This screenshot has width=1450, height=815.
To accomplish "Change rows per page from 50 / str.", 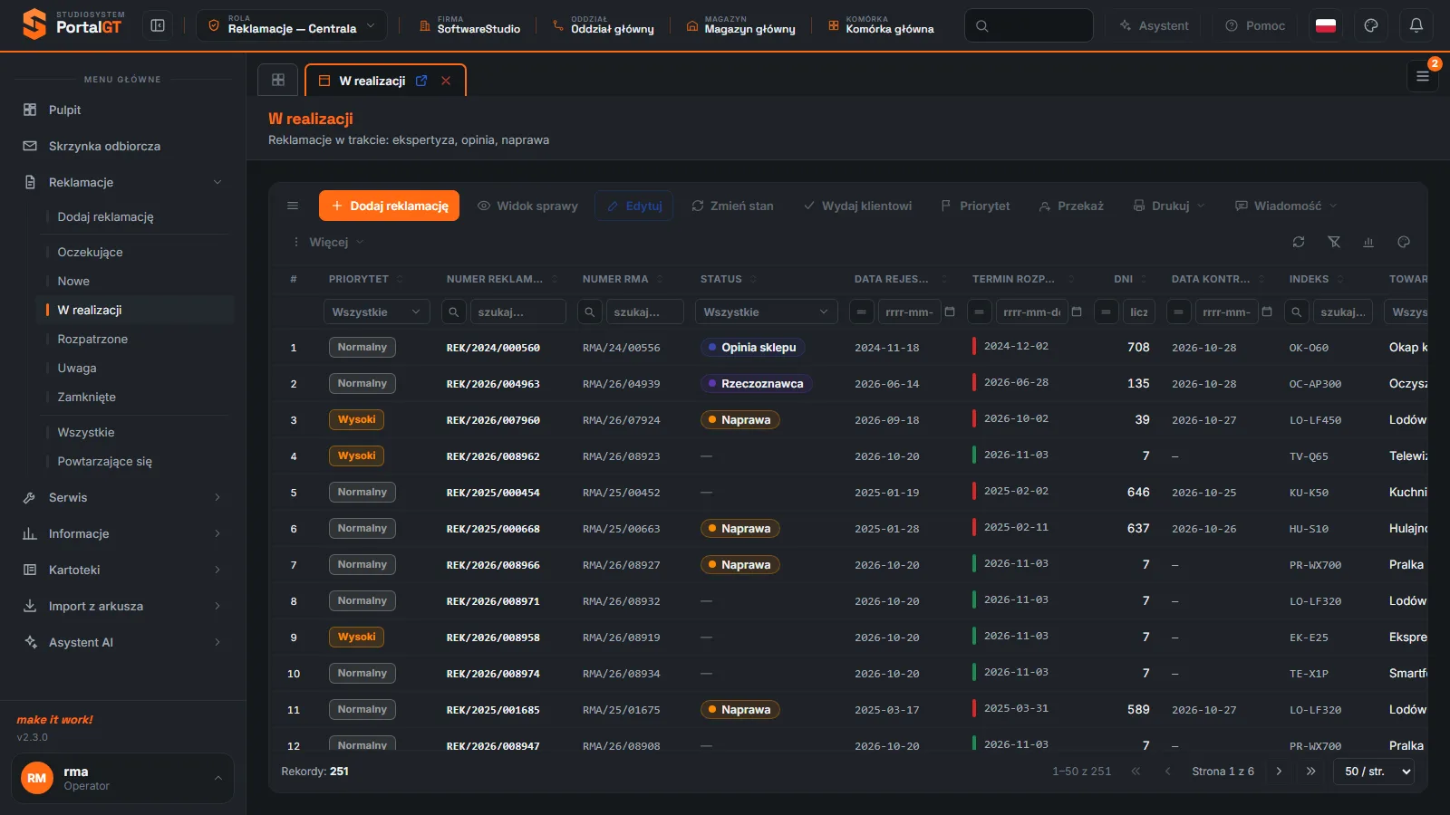I will (x=1374, y=772).
